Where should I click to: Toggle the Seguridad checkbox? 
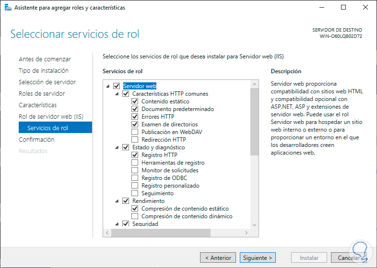coord(126,224)
